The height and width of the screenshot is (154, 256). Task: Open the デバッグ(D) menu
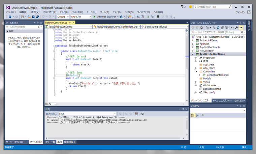77,12
